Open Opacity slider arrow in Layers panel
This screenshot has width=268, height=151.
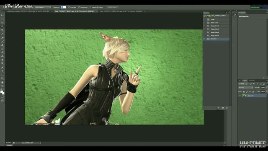point(266,88)
